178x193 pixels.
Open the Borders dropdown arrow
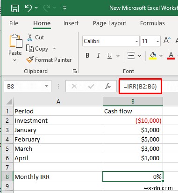[x=140, y=56]
